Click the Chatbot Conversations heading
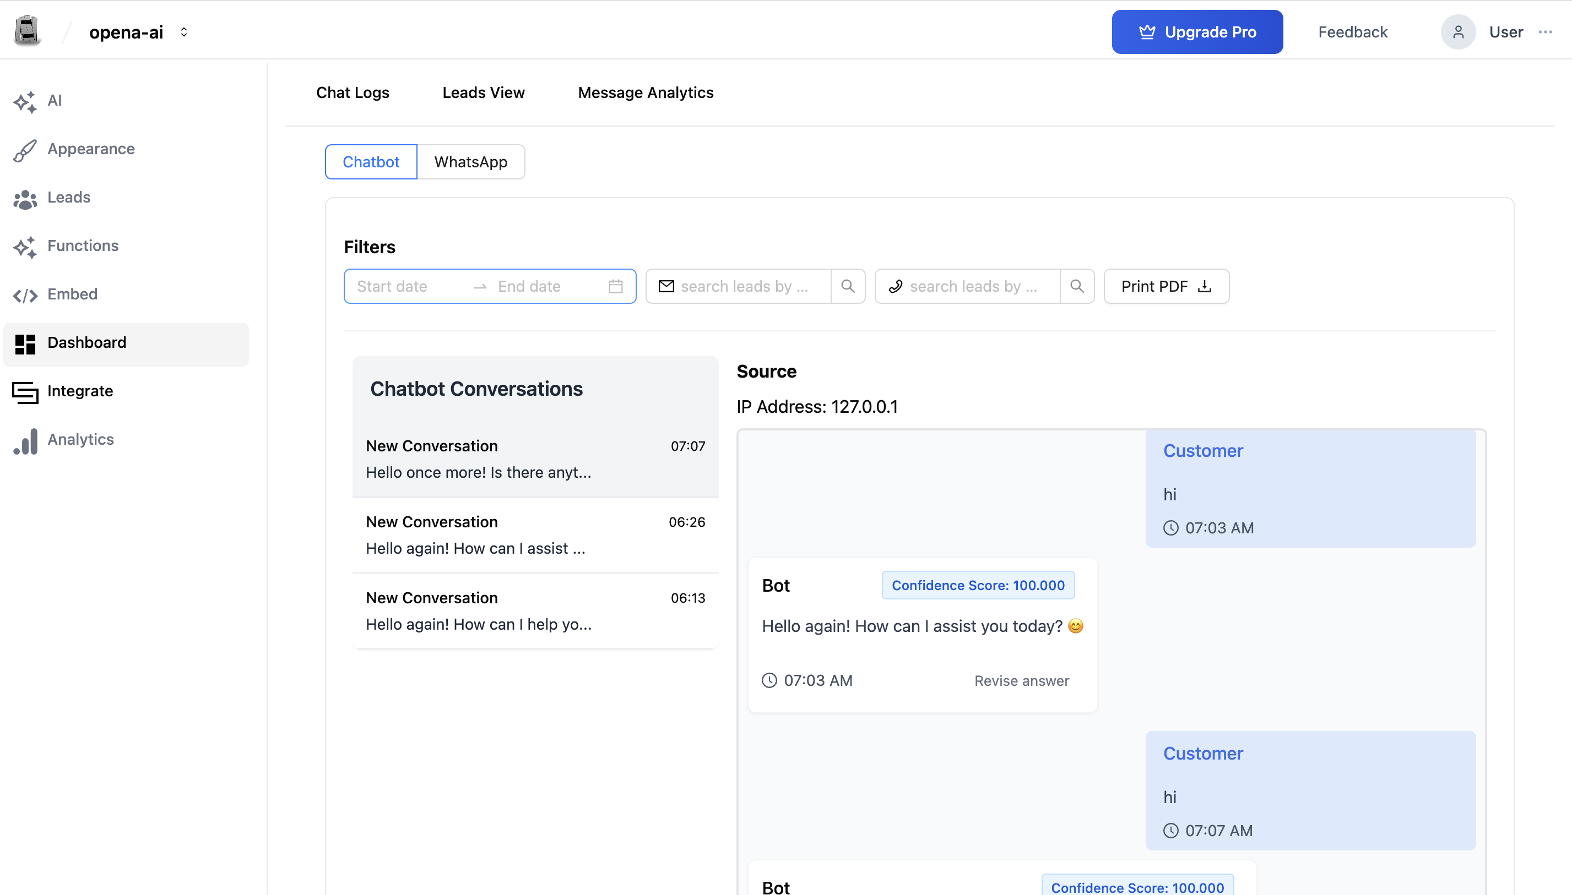Screen dimensions: 1572x895 [x=476, y=389]
